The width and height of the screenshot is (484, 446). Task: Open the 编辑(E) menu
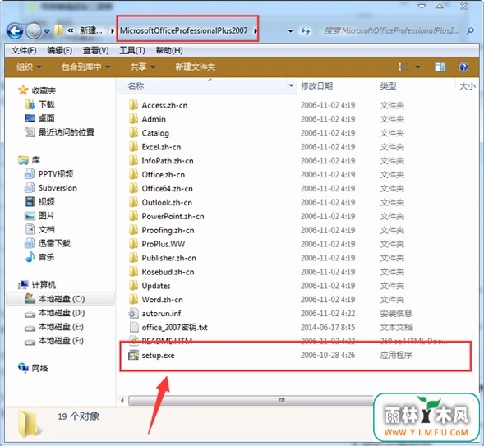59,50
